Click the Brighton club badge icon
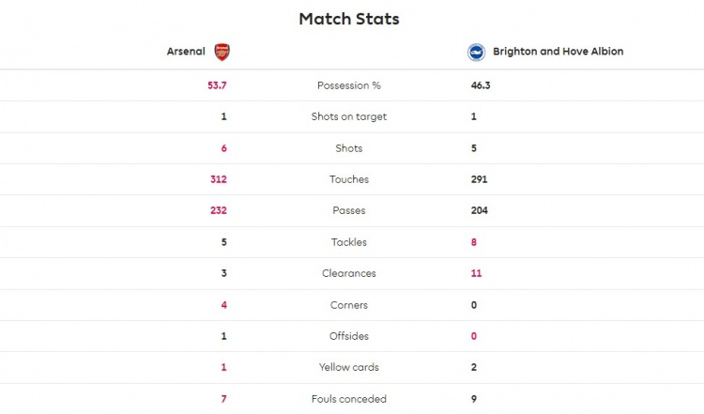The image size is (704, 414). click(x=476, y=52)
